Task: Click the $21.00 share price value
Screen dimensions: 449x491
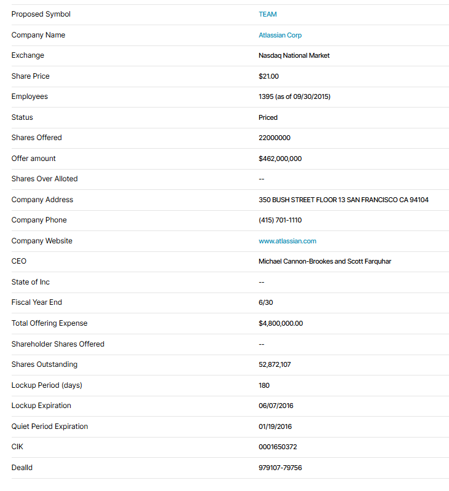Action: 268,76
